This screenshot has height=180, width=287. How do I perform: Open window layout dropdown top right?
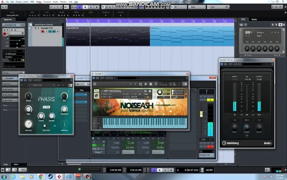point(282,7)
